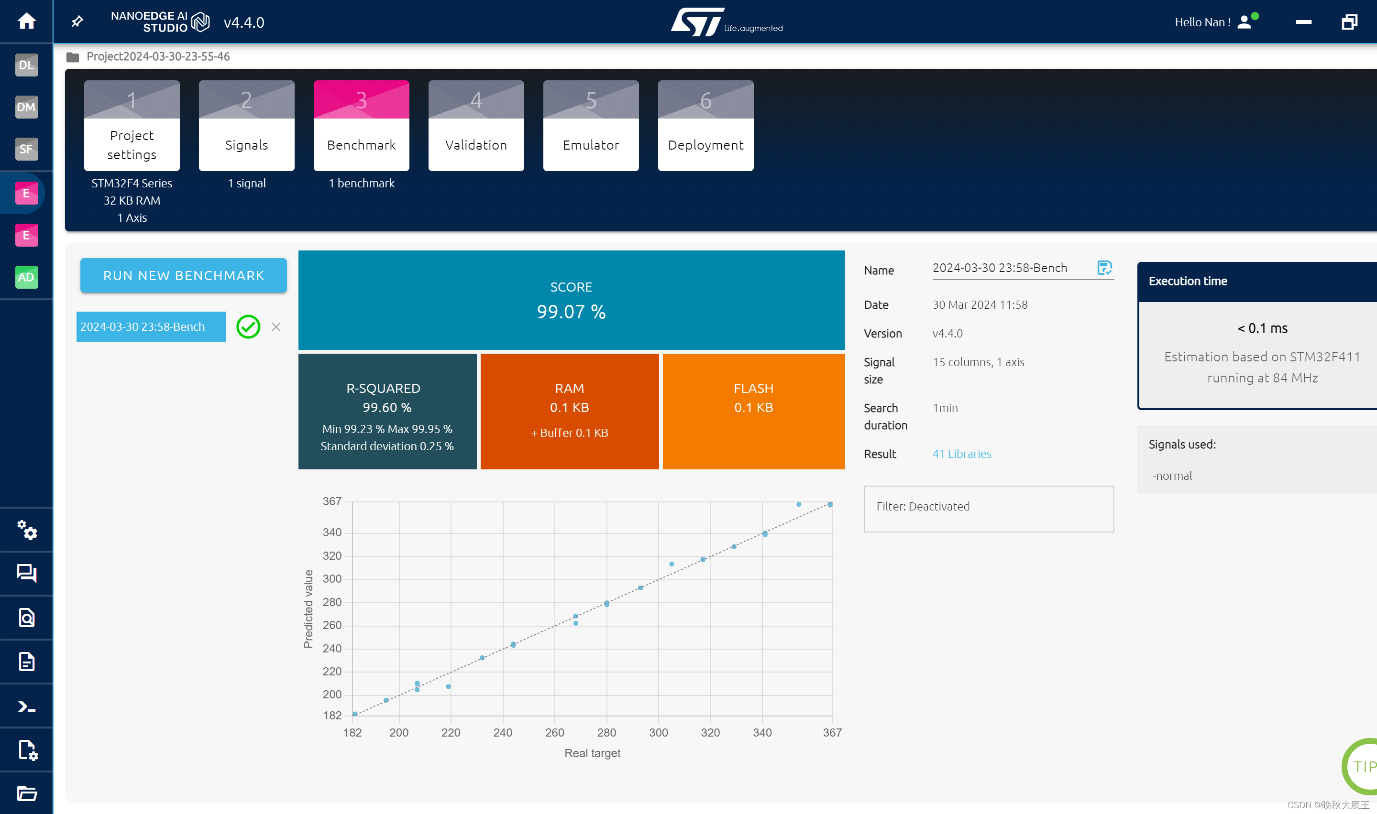Open the DM sidebar icon
Screen dimensions: 1377x814
26,107
